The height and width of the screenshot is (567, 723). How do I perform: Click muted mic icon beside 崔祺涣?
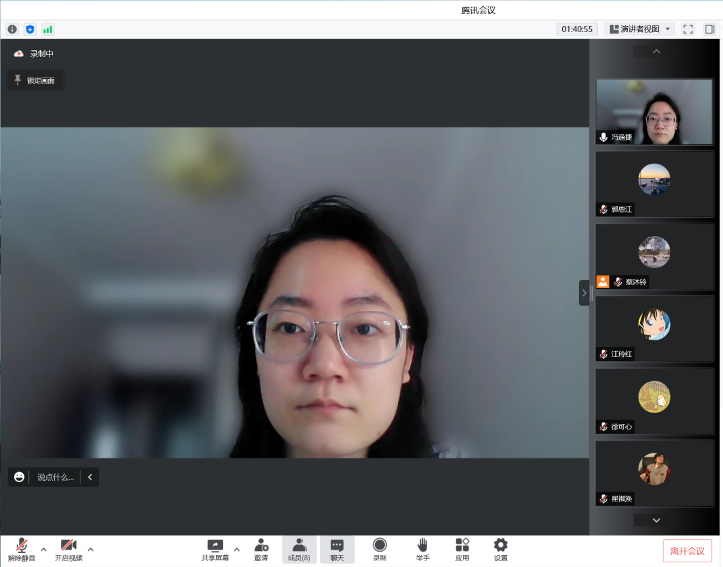tap(603, 499)
